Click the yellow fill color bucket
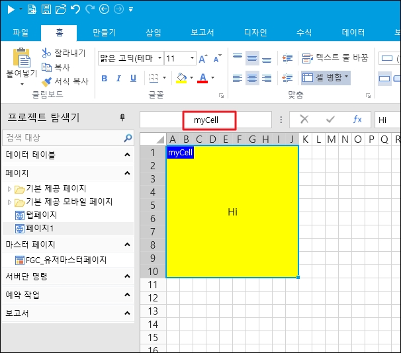 pos(181,79)
